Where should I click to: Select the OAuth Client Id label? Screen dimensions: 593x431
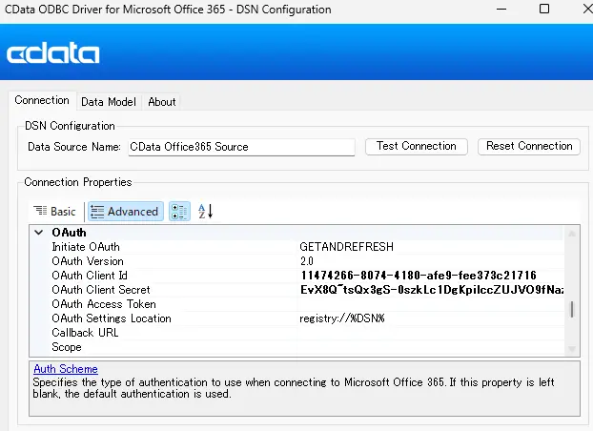point(90,276)
